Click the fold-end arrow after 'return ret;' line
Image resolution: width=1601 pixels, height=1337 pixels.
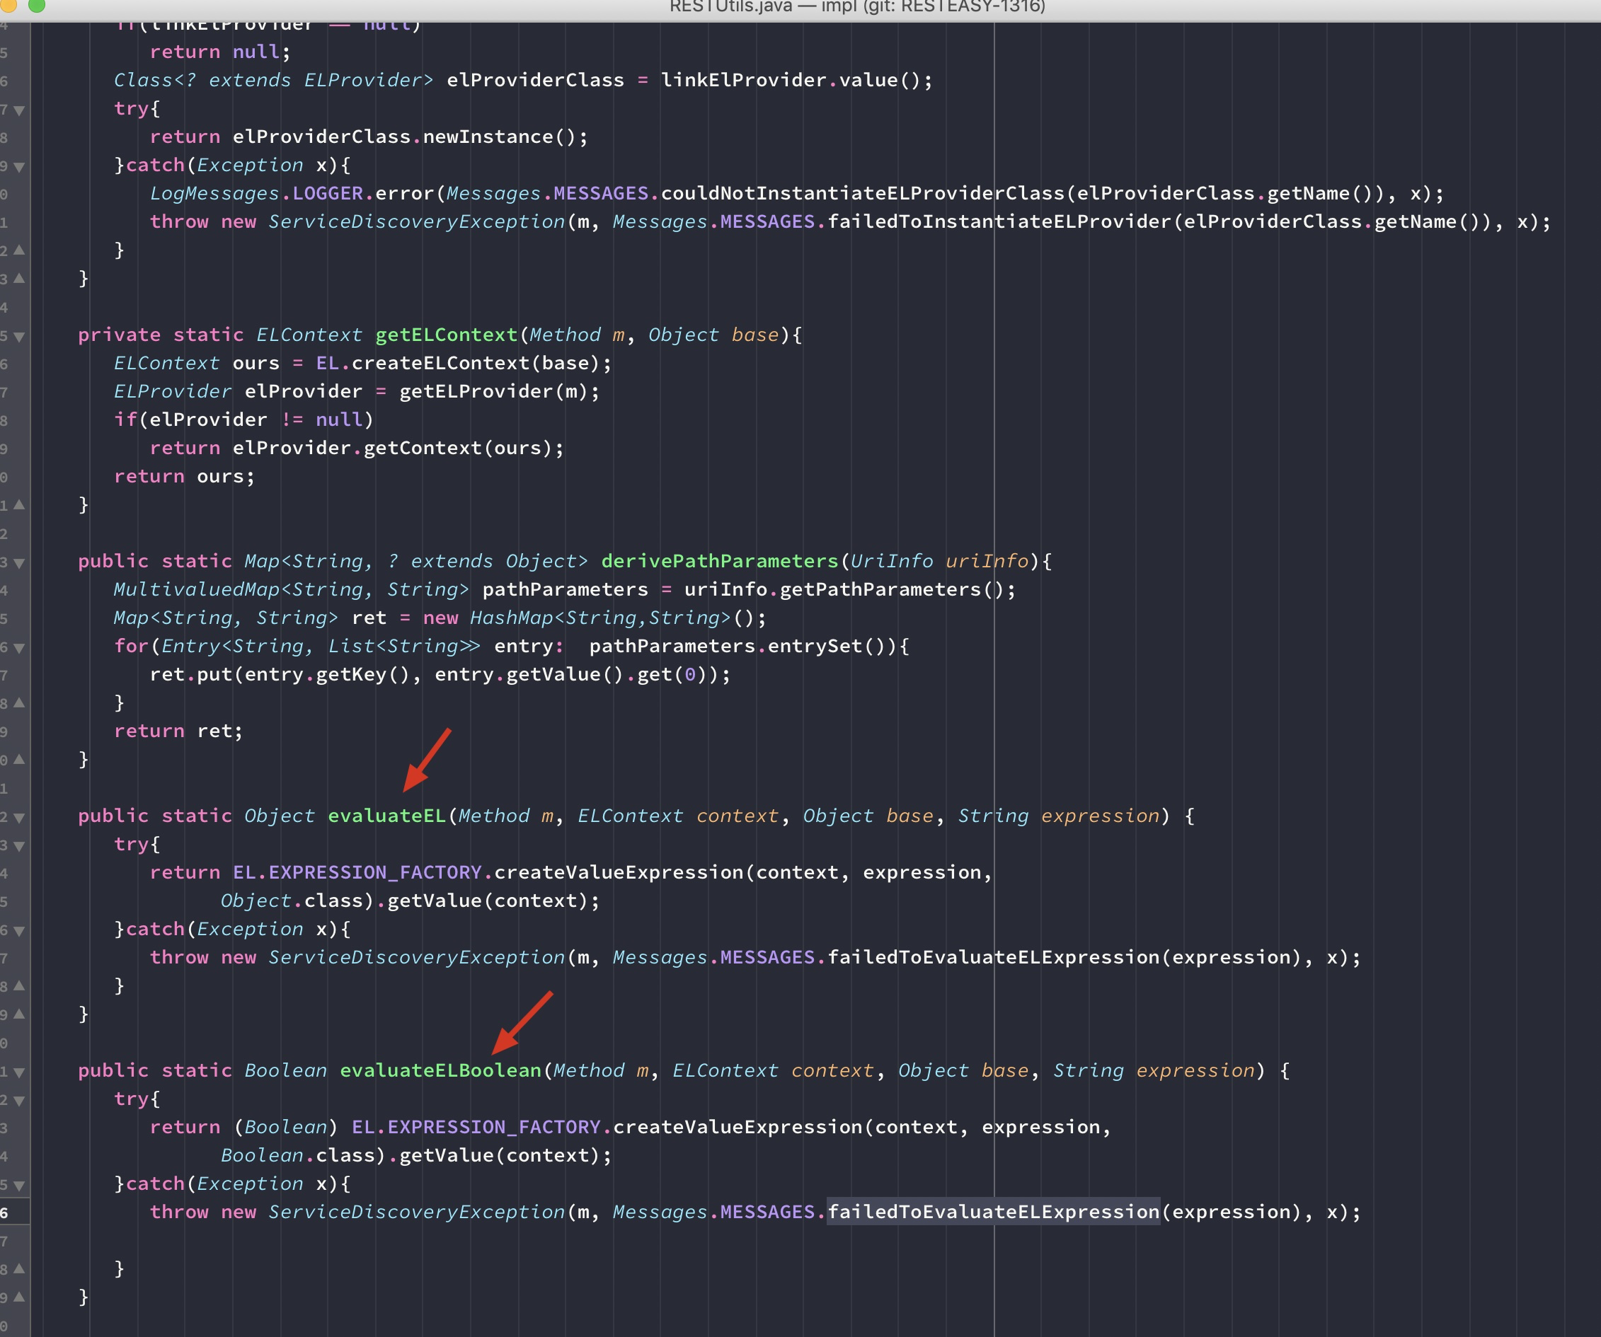tap(19, 759)
